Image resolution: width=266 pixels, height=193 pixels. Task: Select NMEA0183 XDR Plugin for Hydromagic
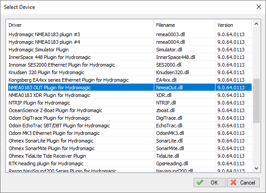(130, 95)
